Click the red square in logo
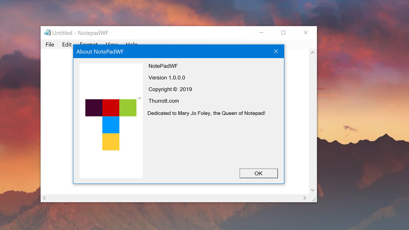 pos(111,108)
